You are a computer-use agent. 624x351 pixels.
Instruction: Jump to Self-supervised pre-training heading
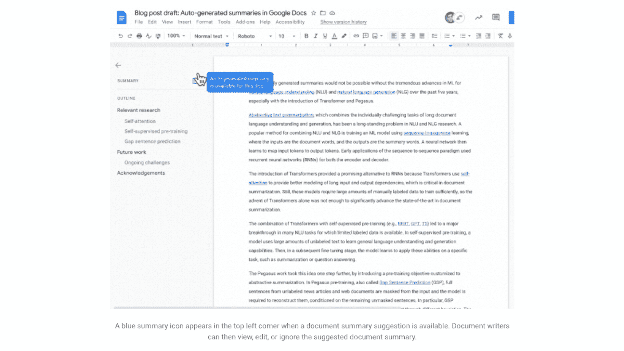(156, 131)
